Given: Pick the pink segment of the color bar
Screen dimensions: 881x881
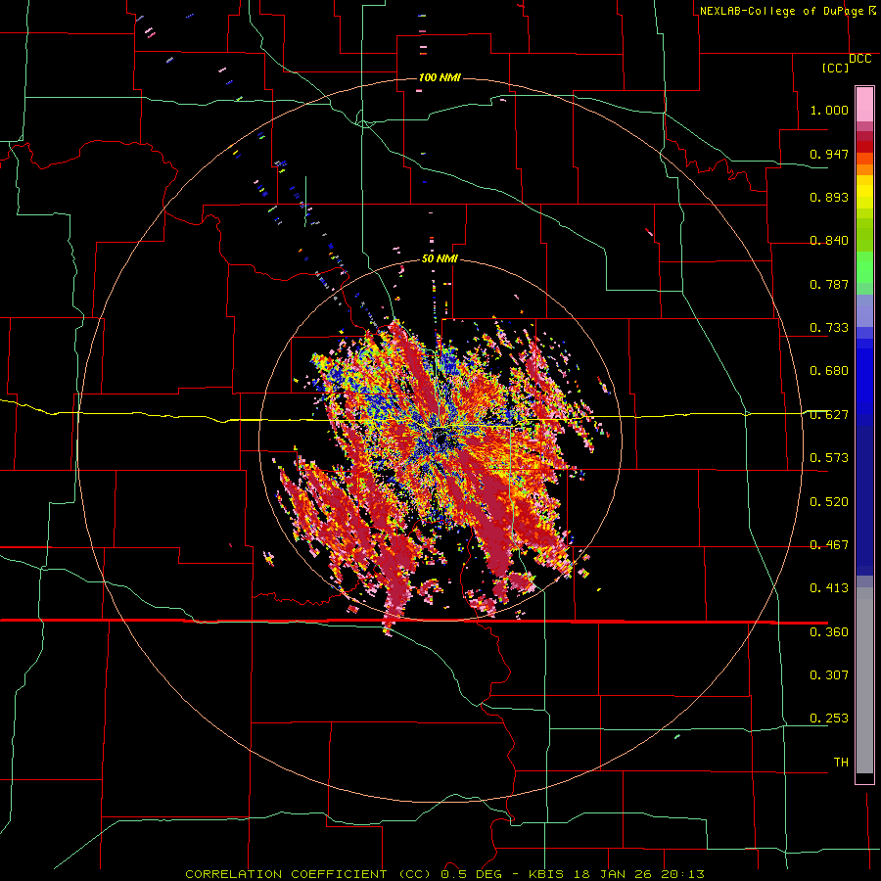Looking at the screenshot, I should point(864,104).
